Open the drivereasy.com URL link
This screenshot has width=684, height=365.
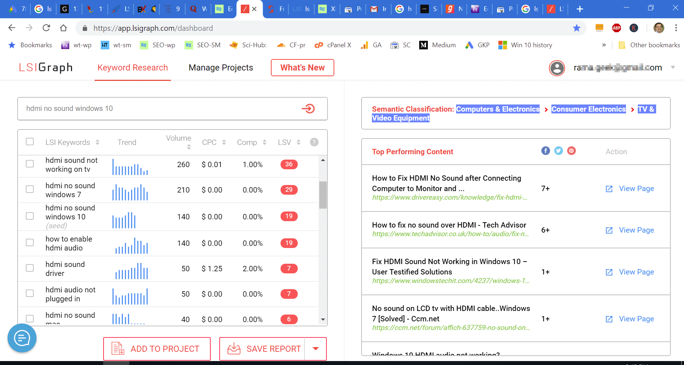tap(450, 198)
